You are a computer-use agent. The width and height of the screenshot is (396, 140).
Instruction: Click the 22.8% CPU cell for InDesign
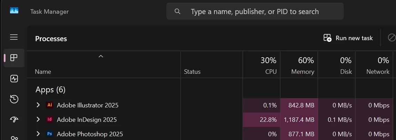(x=261, y=120)
